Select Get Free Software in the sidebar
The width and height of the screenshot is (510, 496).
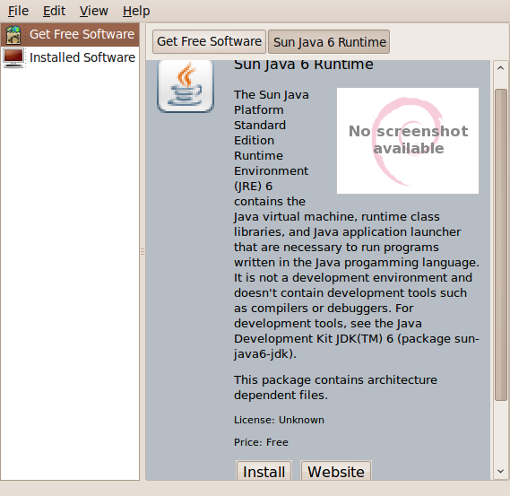(x=70, y=34)
